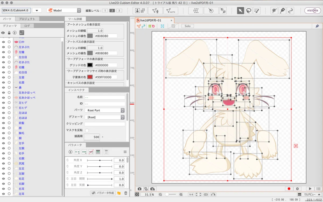Select the lasso selection tool
This screenshot has height=202, width=323.
tap(249, 11)
